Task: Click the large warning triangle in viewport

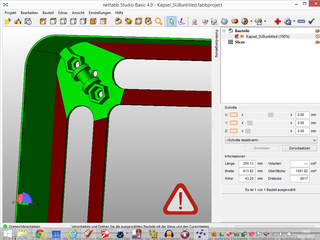Action: 180,199
